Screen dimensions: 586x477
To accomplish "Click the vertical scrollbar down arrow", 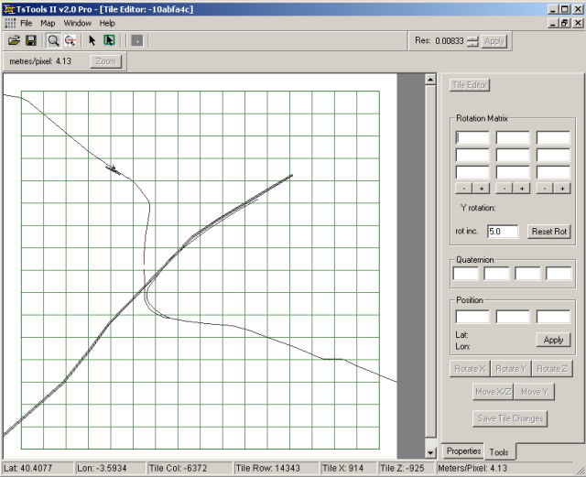I will coord(431,451).
